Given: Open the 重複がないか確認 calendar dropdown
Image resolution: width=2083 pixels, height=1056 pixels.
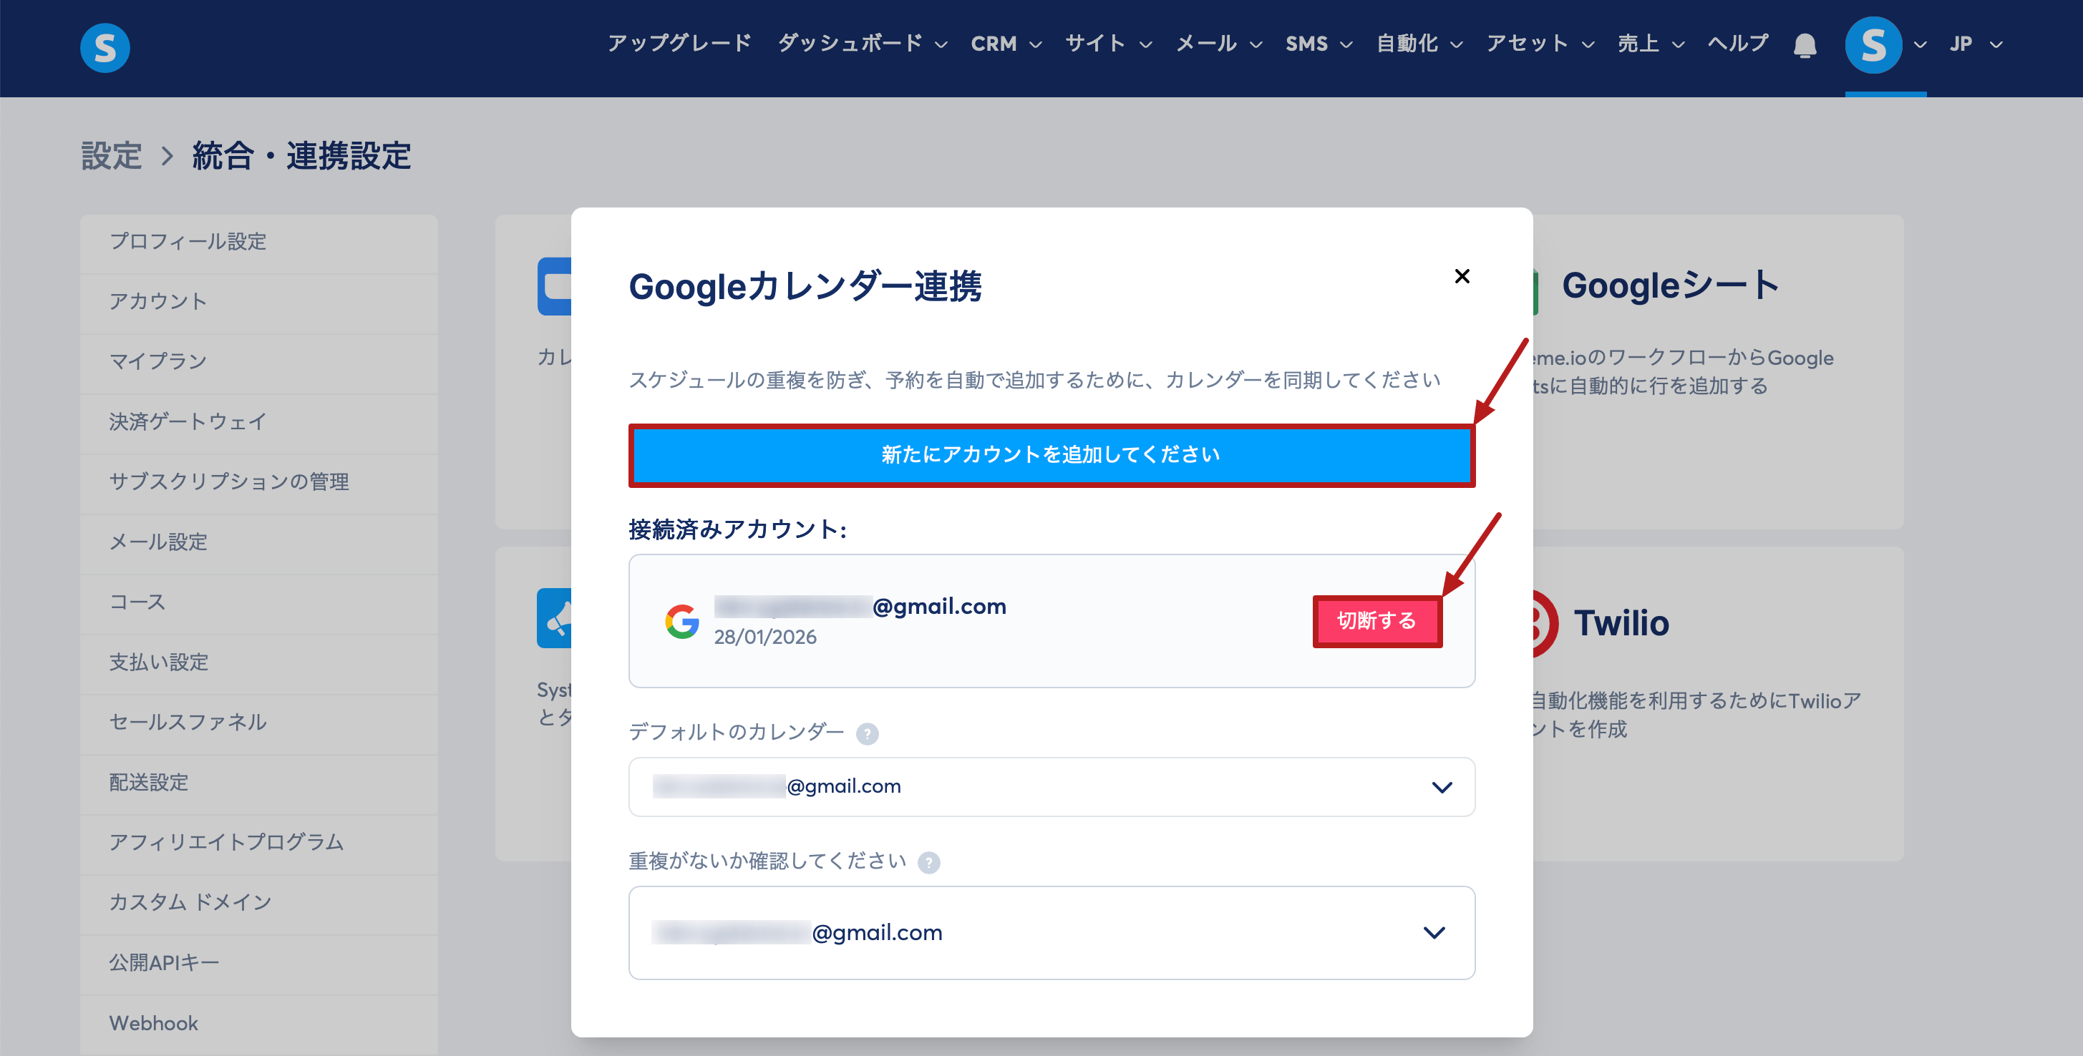Looking at the screenshot, I should coord(1052,932).
